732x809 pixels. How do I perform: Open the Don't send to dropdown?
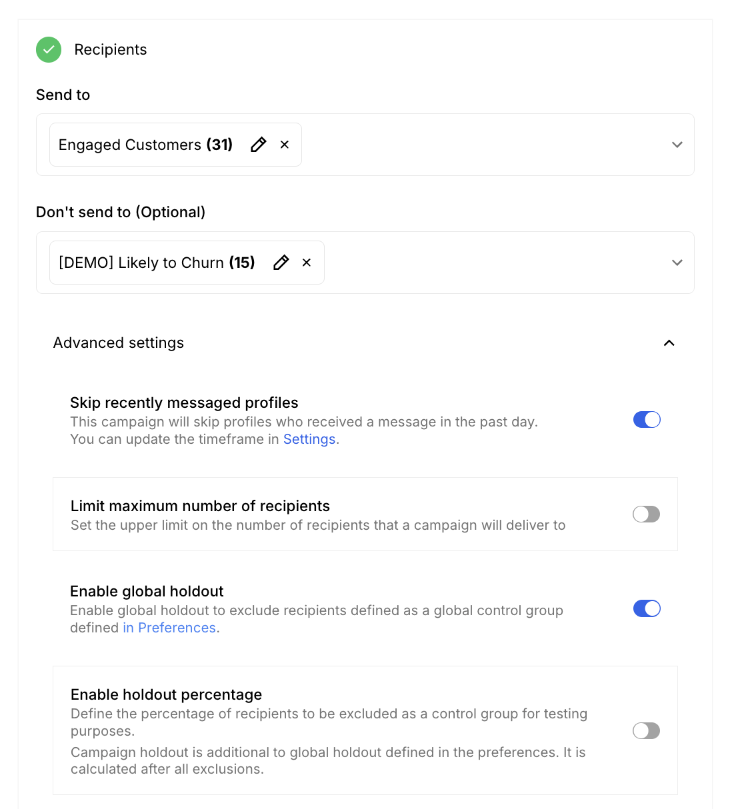click(x=677, y=263)
